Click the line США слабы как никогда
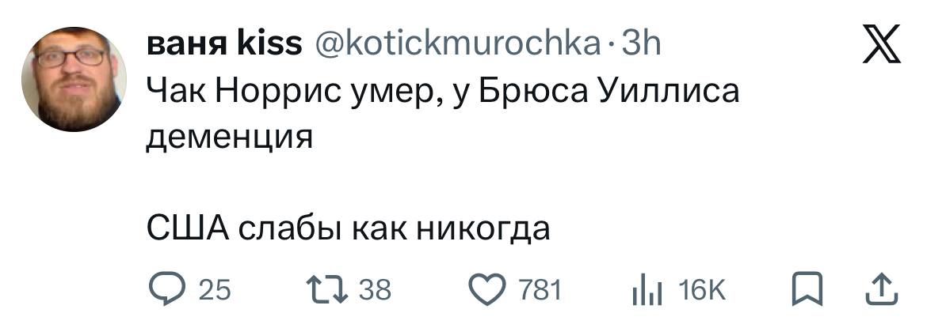The image size is (927, 328). [348, 230]
